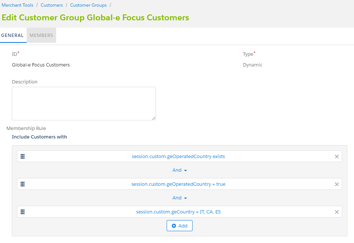This screenshot has height=243, width=354.
Task: Navigate to Customer Groups breadcrumb
Action: (x=88, y=5)
